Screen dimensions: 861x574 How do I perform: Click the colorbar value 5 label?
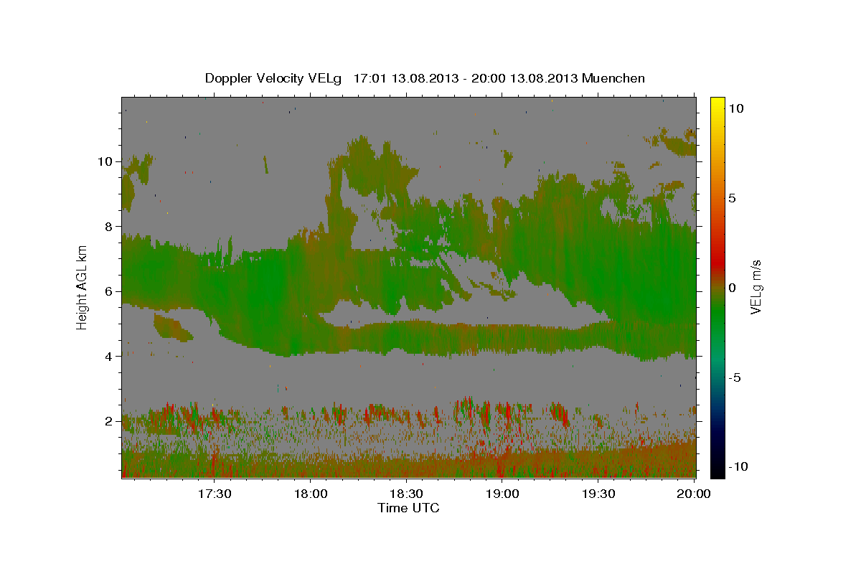[732, 197]
